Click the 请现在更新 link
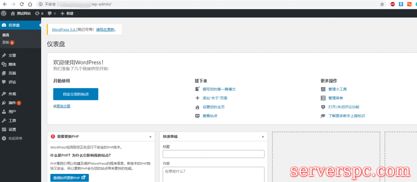This screenshot has width=417, height=182. [x=105, y=30]
